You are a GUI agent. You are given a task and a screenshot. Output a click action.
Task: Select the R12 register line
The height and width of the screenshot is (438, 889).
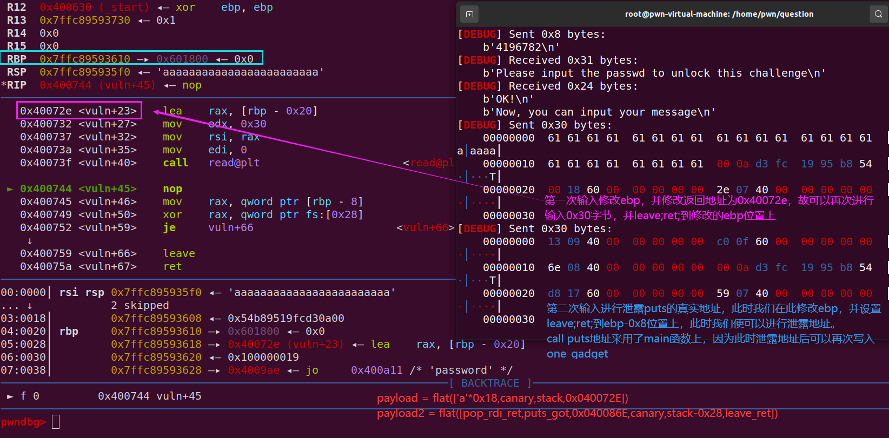(x=140, y=8)
